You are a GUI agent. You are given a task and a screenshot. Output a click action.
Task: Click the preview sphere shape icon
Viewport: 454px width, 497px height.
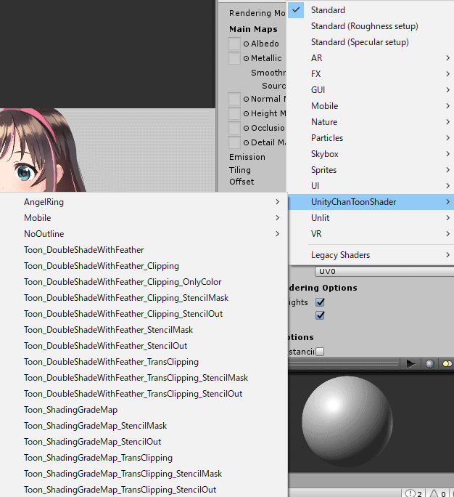tap(431, 363)
